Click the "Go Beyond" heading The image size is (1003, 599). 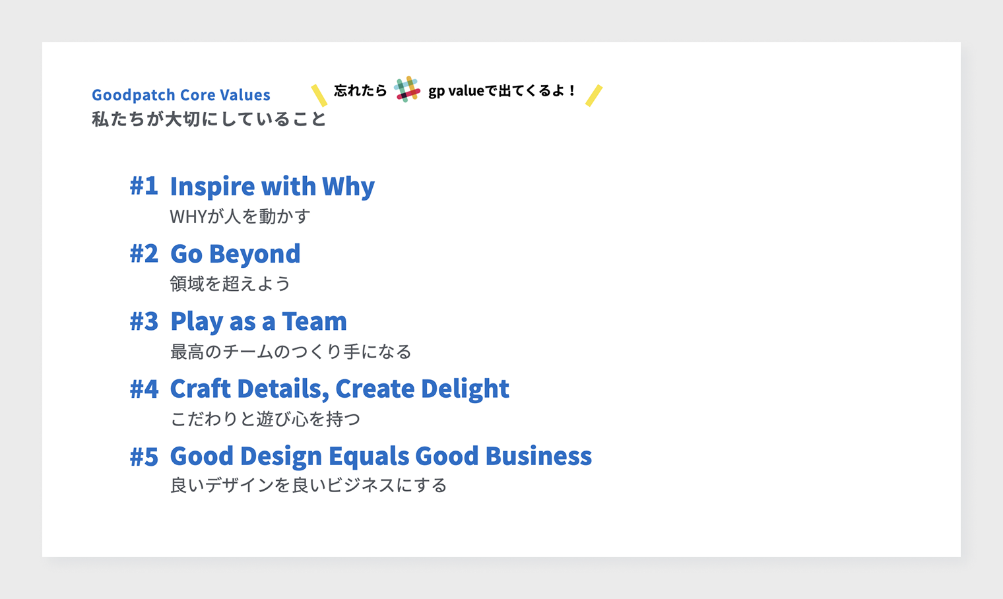point(235,254)
